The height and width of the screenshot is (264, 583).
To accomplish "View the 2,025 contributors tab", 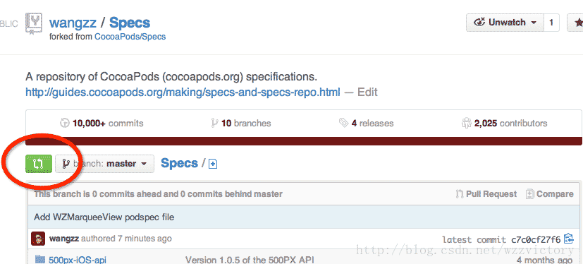I will pos(504,123).
